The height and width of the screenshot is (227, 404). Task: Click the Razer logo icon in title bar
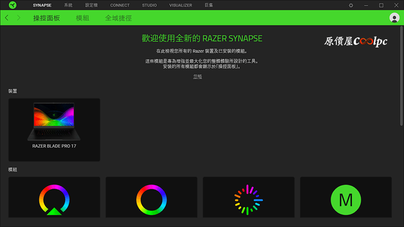(12, 5)
